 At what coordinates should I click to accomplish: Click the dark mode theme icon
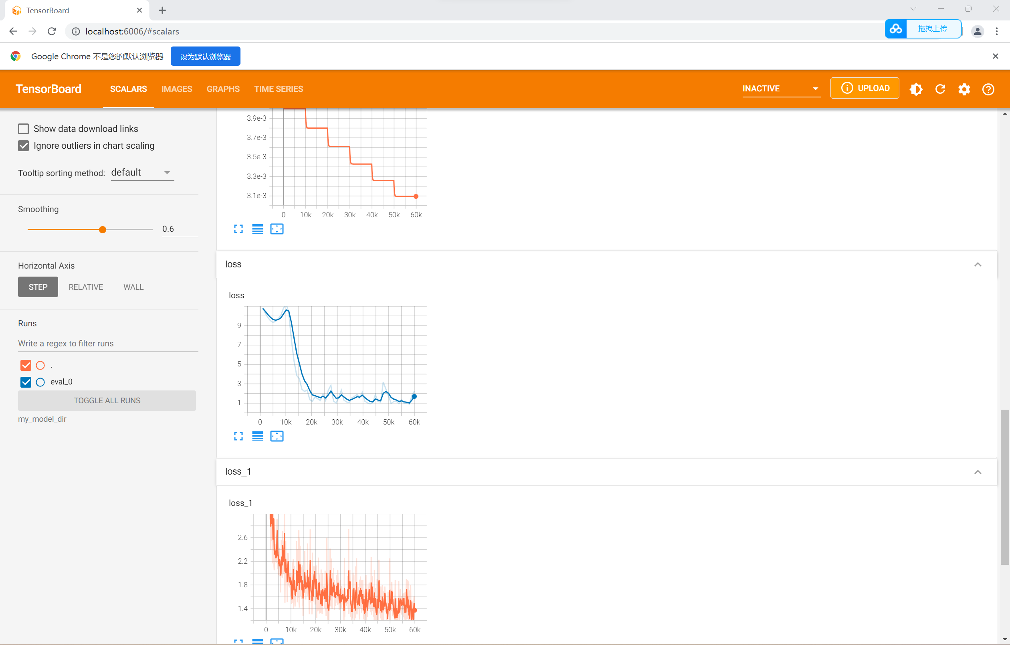(x=916, y=89)
